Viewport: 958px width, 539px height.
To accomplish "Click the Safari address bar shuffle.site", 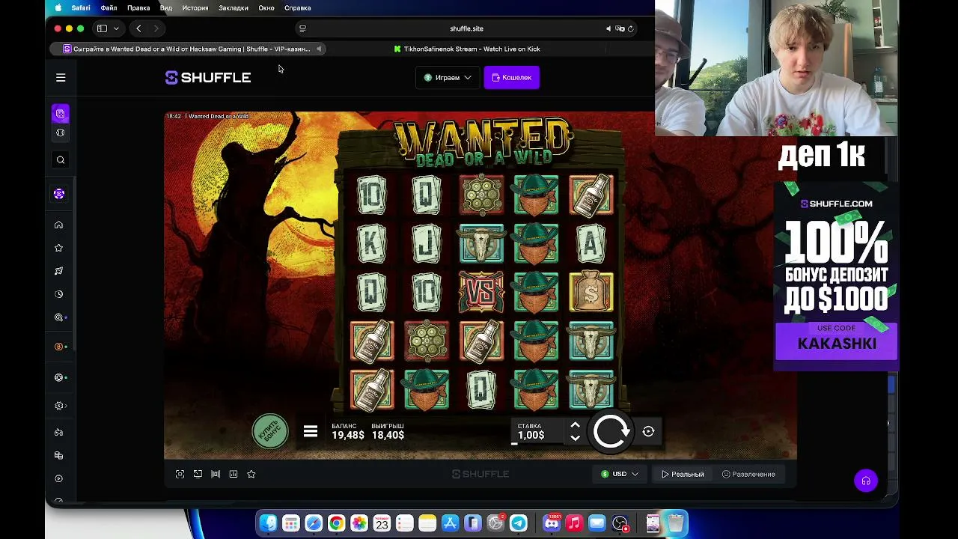I will (466, 28).
